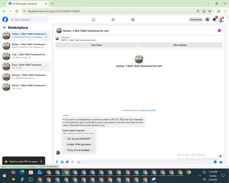Open the Windows notification center

(223, 176)
